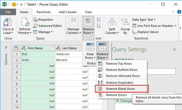This screenshot has width=182, height=110.
Task: Open the Keep Rows menu
Action: (x=90, y=51)
